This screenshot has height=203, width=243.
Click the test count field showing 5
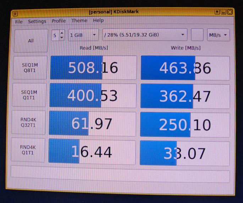pos(55,35)
